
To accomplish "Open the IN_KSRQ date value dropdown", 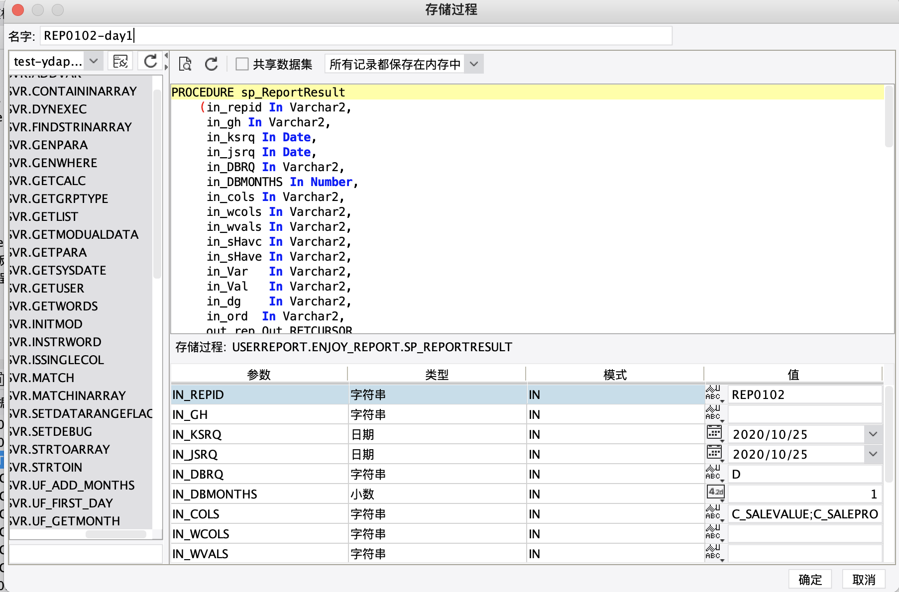I will click(x=873, y=434).
